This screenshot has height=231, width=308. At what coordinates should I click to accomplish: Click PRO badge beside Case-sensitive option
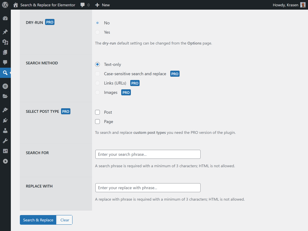[175, 74]
